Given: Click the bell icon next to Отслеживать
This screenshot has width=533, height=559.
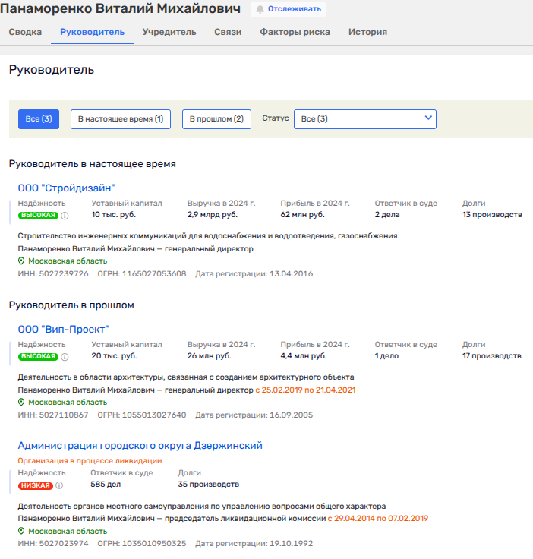Looking at the screenshot, I should click(260, 10).
